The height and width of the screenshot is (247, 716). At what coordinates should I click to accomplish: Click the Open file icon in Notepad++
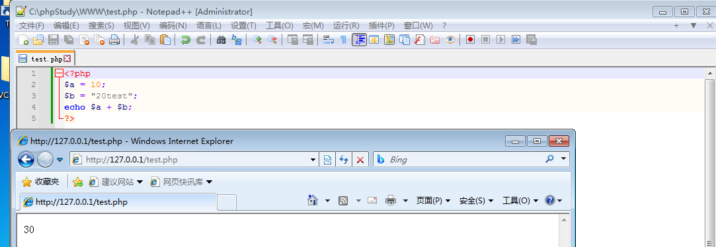point(38,40)
